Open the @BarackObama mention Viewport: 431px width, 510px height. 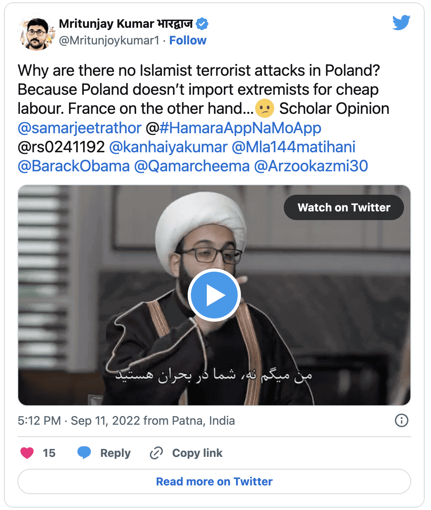point(74,166)
